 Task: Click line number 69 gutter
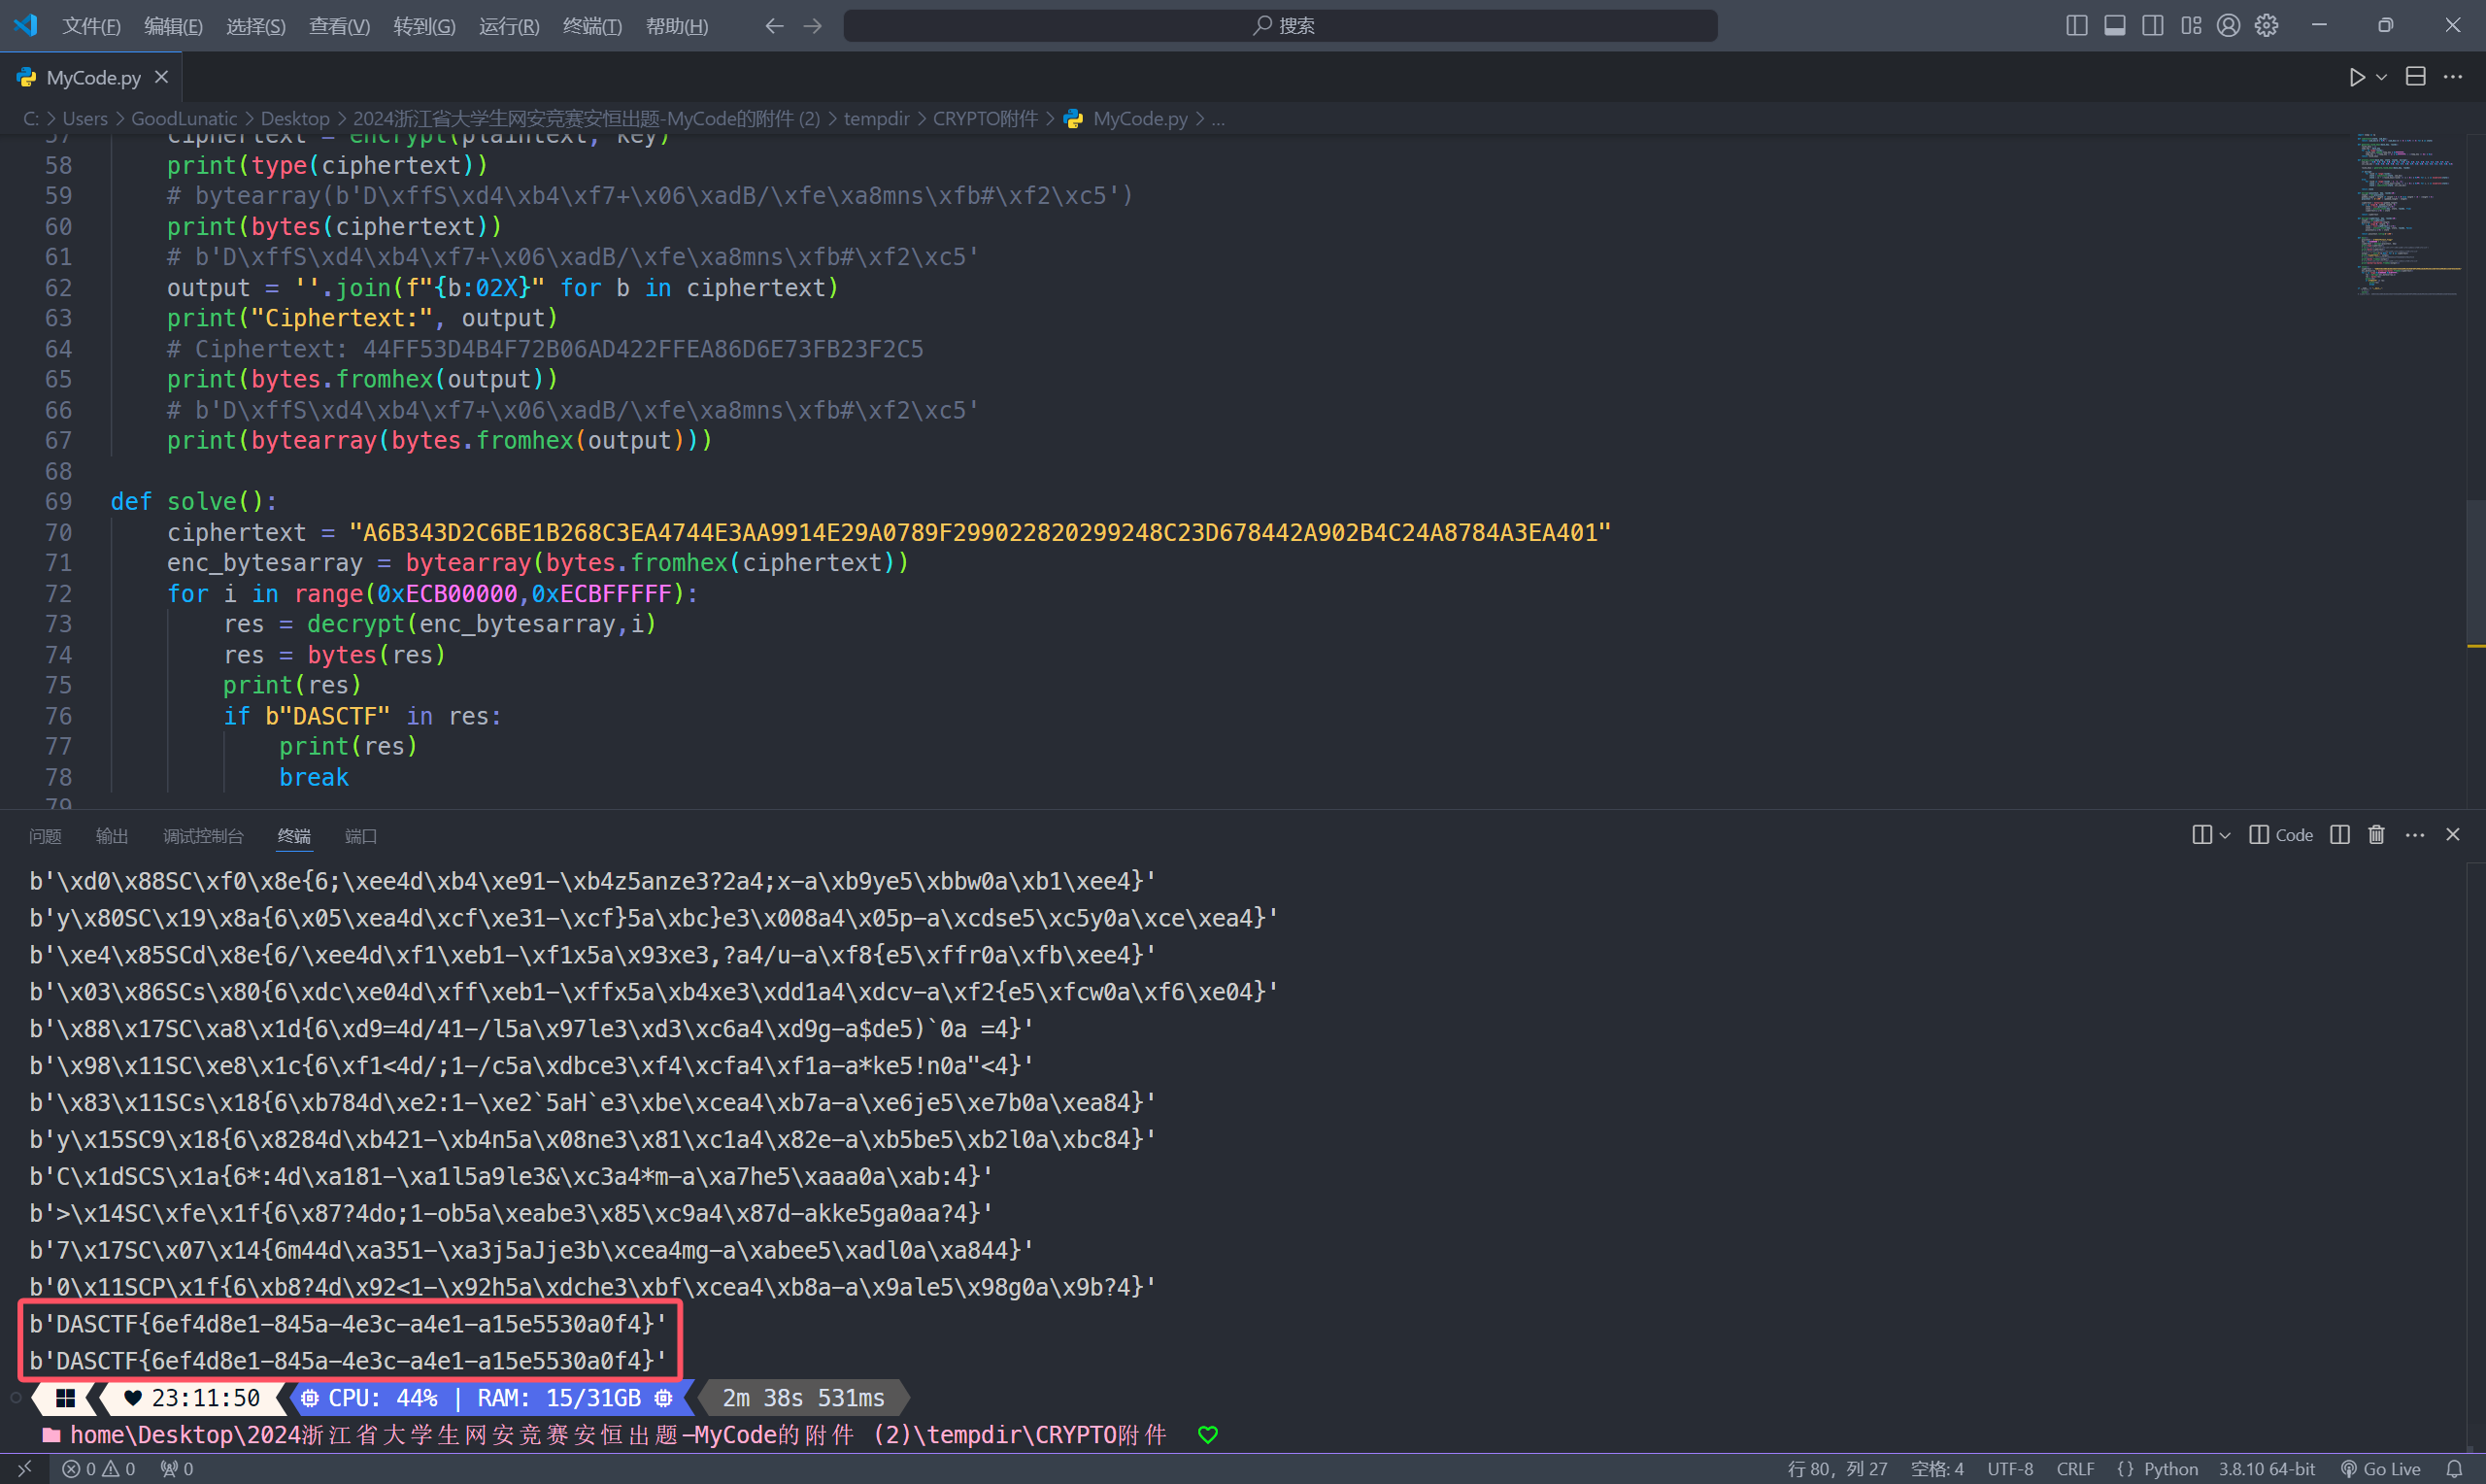click(x=58, y=501)
